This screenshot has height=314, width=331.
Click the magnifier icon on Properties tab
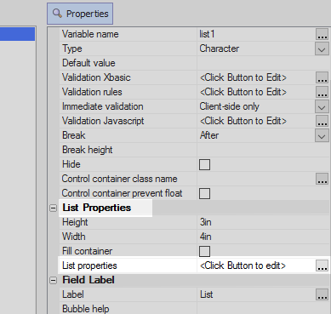click(x=57, y=14)
